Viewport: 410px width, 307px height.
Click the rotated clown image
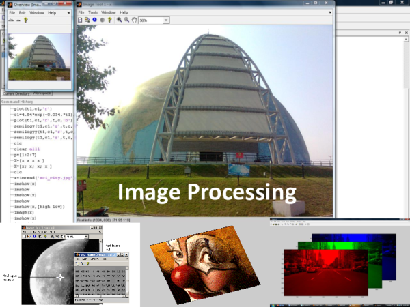coord(205,265)
